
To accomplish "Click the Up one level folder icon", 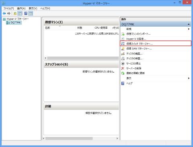I will (15, 13).
